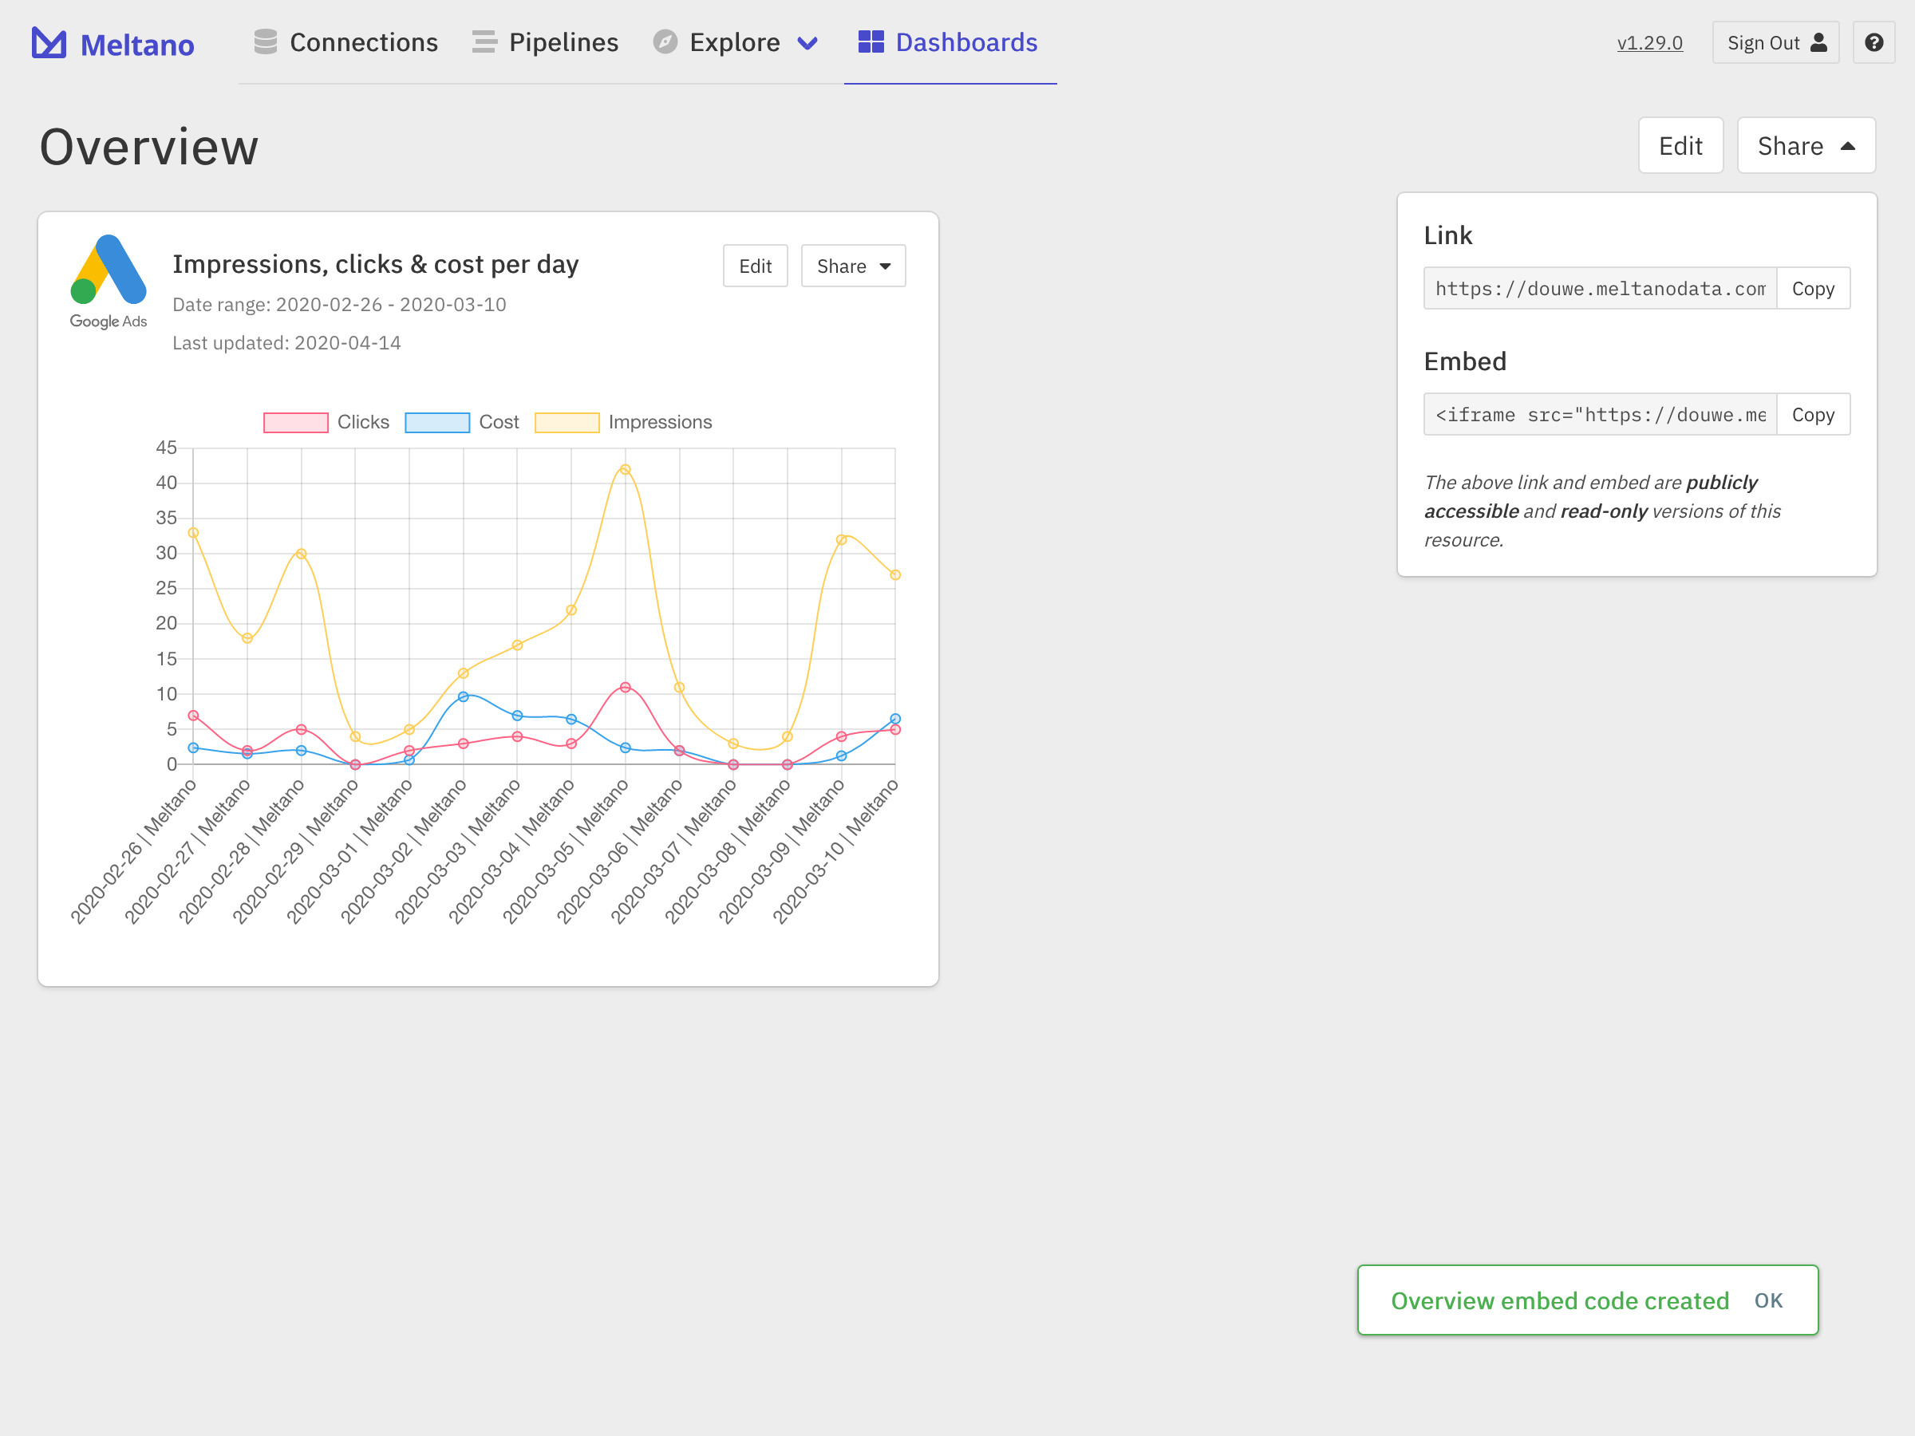Click the Pipelines stacked lines icon
Screen dimensions: 1915x1436
[x=484, y=41]
